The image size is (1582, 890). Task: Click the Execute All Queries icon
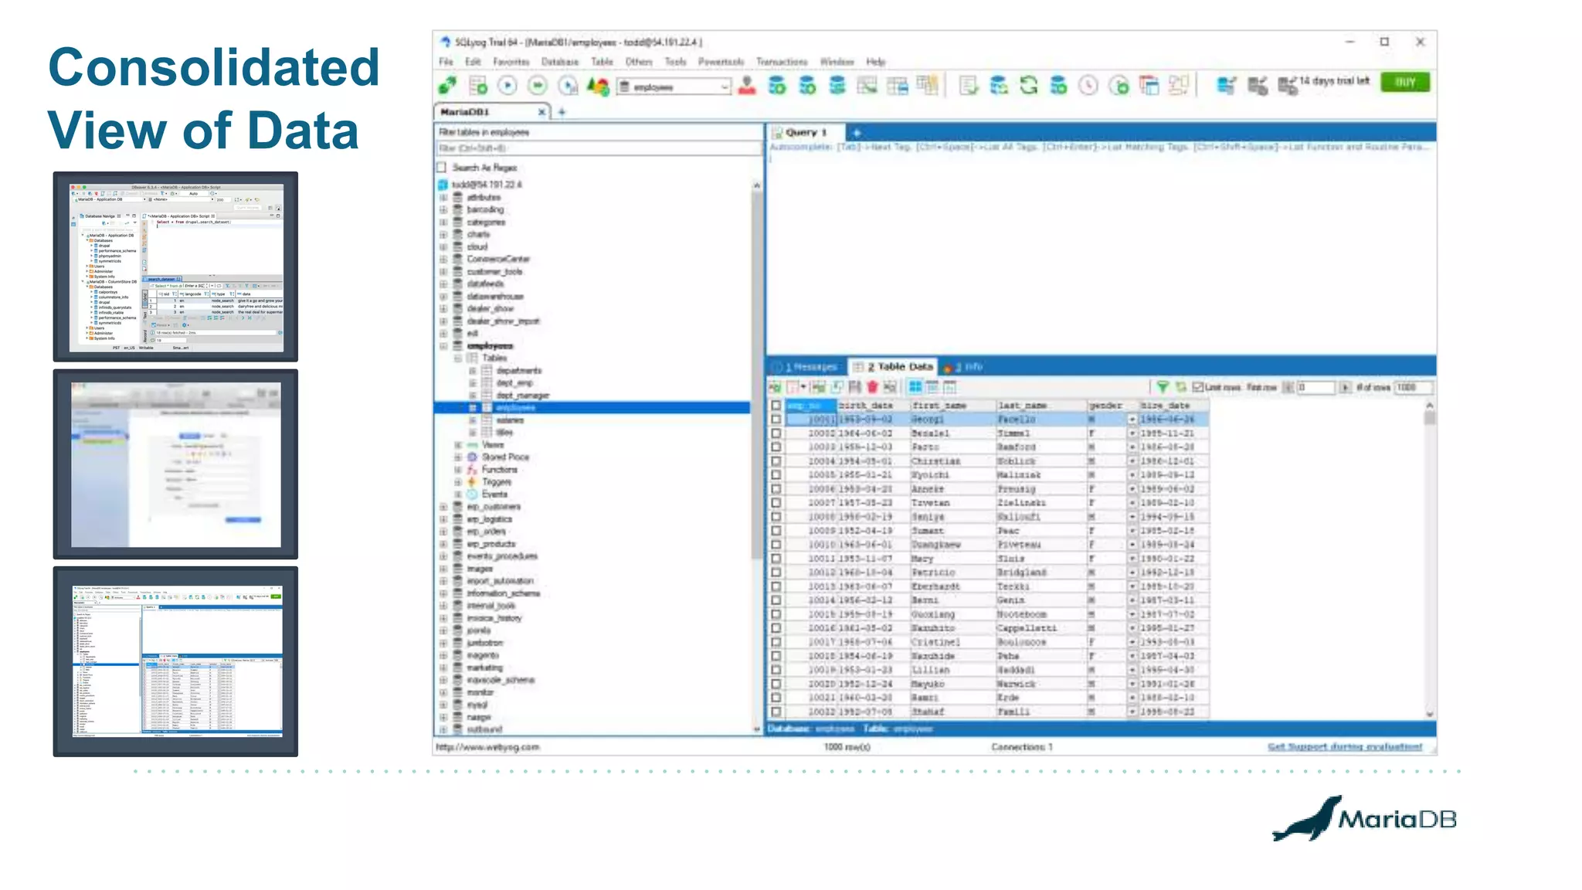[x=538, y=85]
